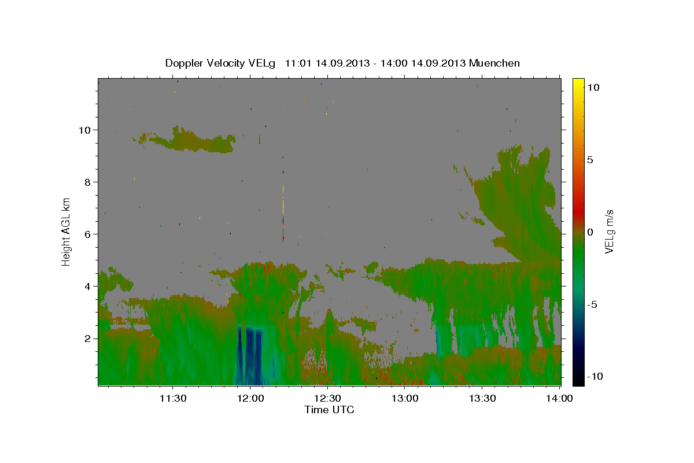Screen dimensions: 694x463
Task: Click the 14:00 time tick label
Action: coord(559,398)
